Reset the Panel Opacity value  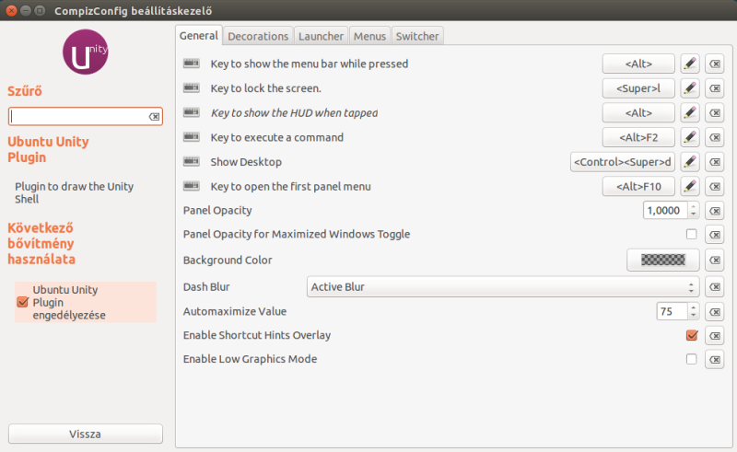[715, 211]
